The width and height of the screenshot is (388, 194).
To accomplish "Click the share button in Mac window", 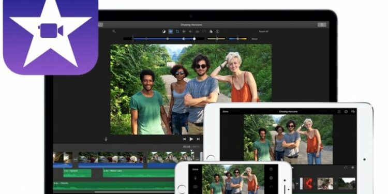I will [x=322, y=25].
